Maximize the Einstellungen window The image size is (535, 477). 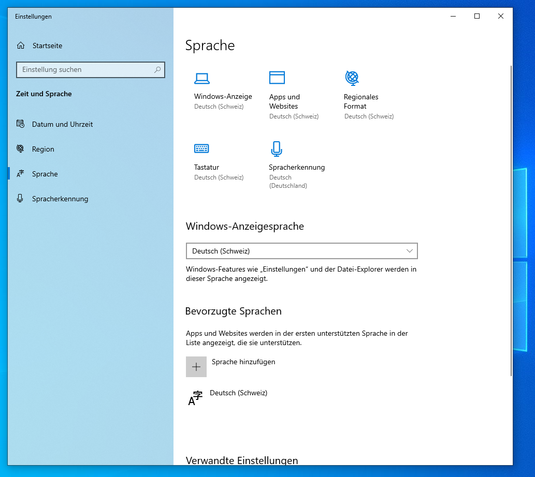point(477,16)
